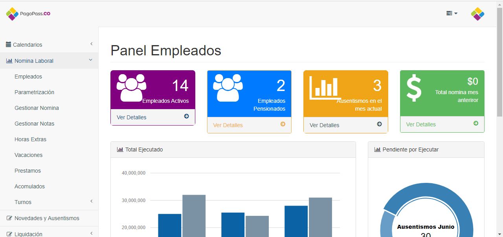Click the PagoPass.co logo in header
Screen dimensions: 503x237
28,14
